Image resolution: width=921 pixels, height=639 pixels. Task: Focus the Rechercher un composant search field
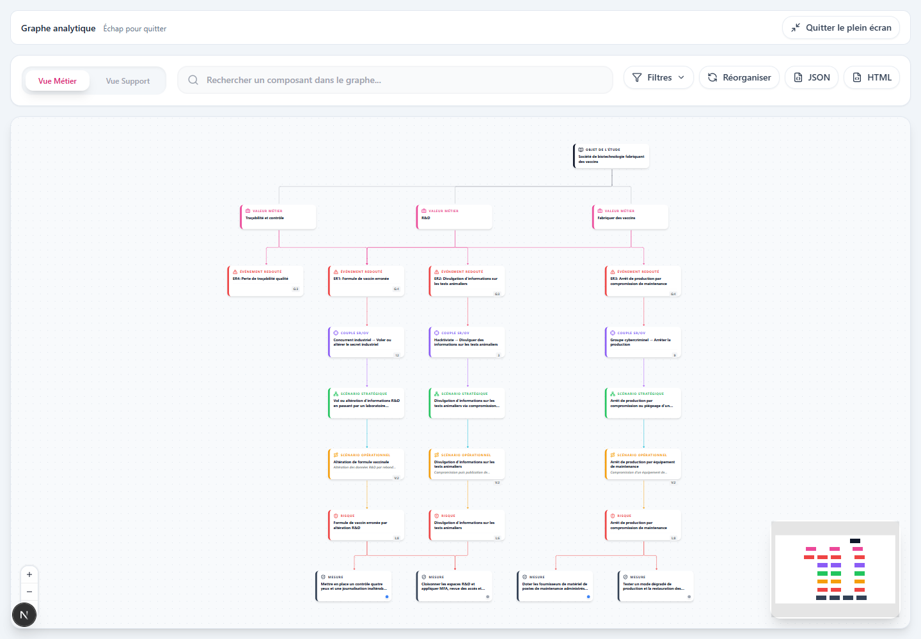[x=395, y=80]
